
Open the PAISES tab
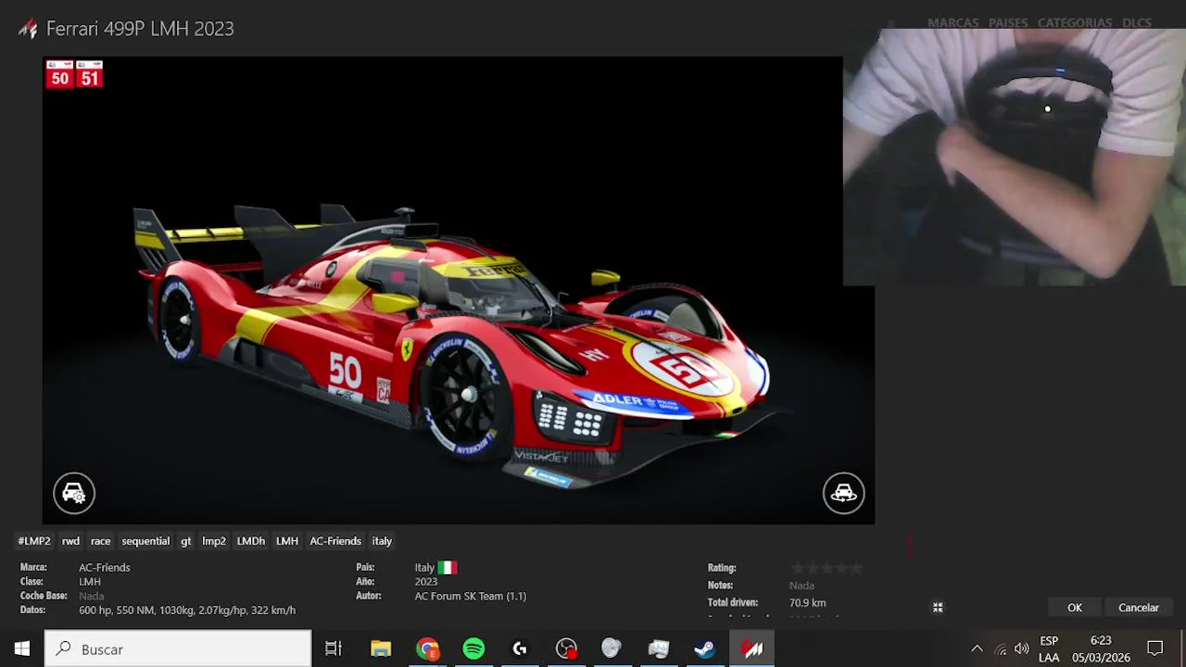coord(1008,23)
